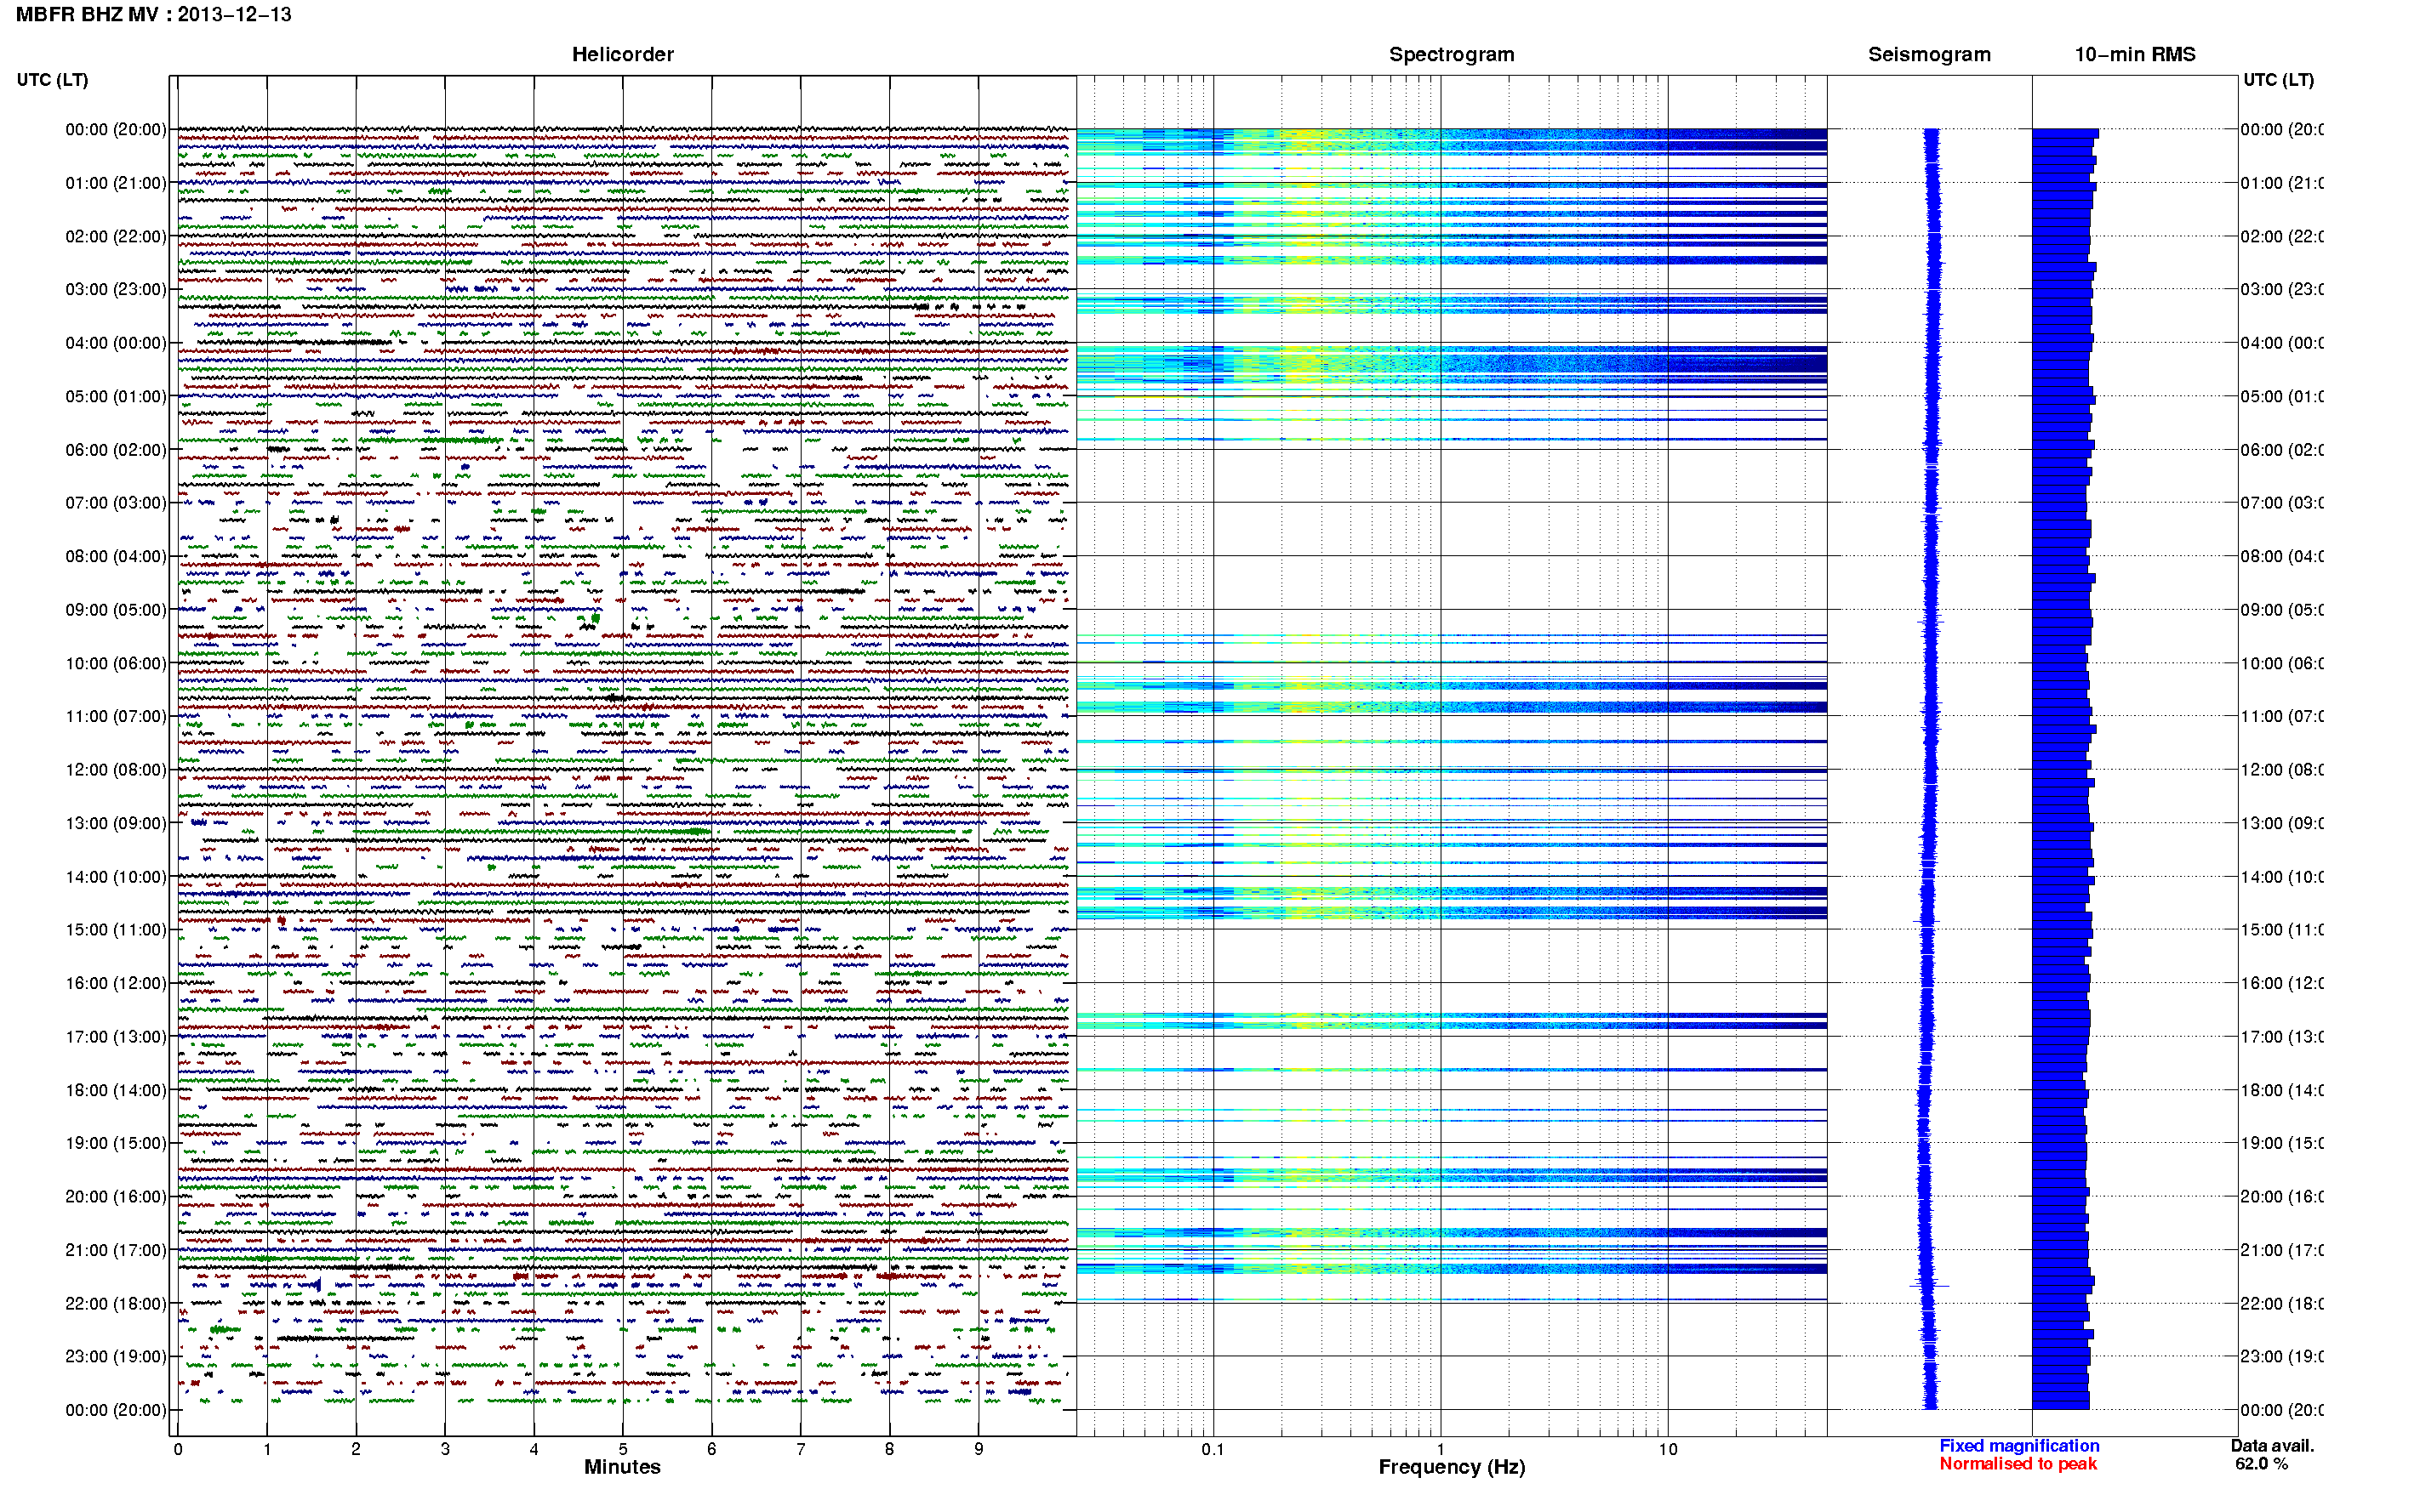This screenshot has height=1512, width=2420.
Task: Select left-axis time label 23:00 (19:00)
Action: pyautogui.click(x=116, y=1356)
